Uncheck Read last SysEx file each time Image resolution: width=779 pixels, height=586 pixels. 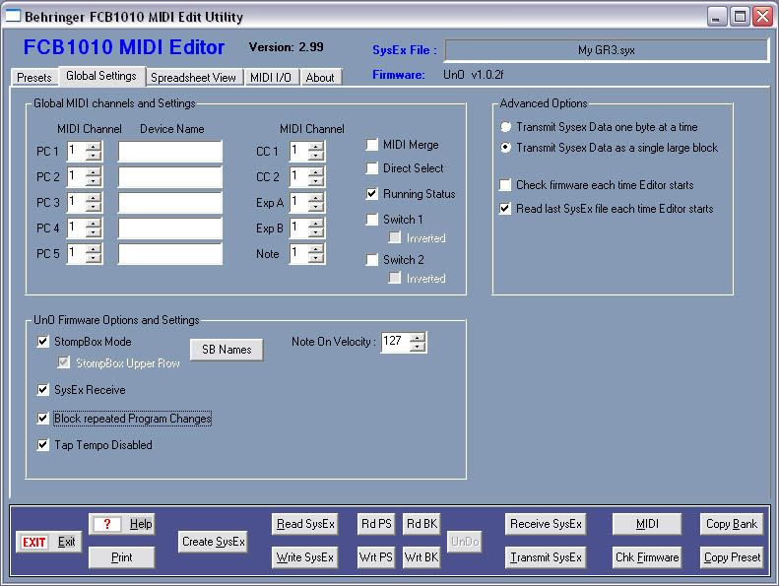pos(505,208)
